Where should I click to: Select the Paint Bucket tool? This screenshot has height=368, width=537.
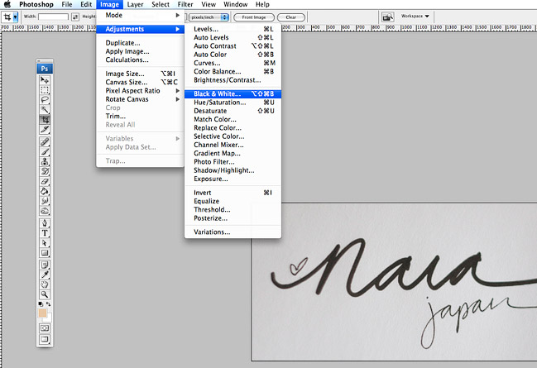[x=45, y=191]
